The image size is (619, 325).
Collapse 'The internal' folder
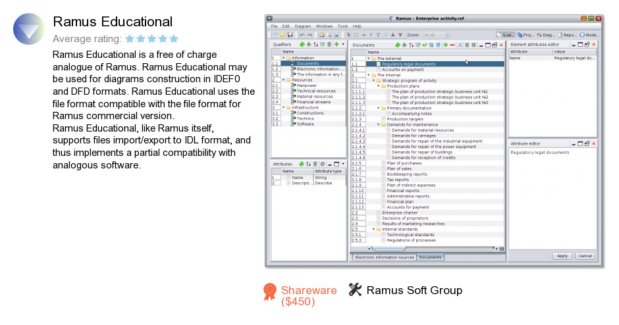[x=369, y=75]
